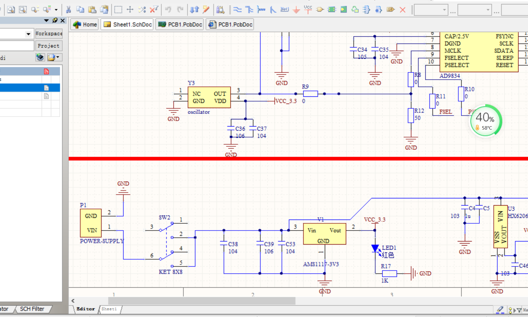
Task: Click the Redo arrow
Action: [180, 10]
